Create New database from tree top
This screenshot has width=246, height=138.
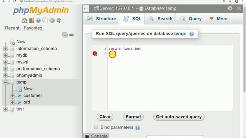(x=21, y=42)
